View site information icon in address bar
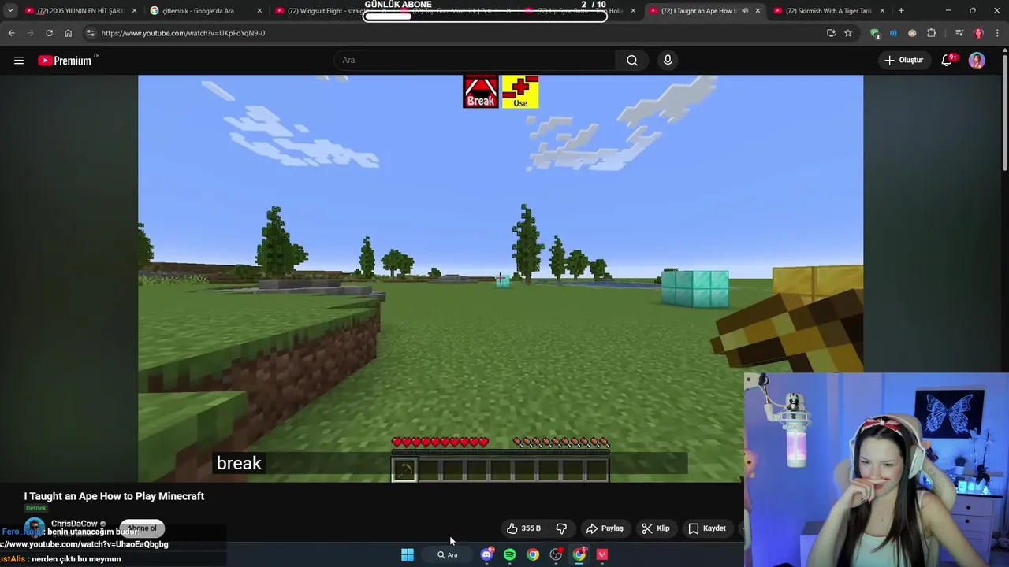 pos(91,33)
